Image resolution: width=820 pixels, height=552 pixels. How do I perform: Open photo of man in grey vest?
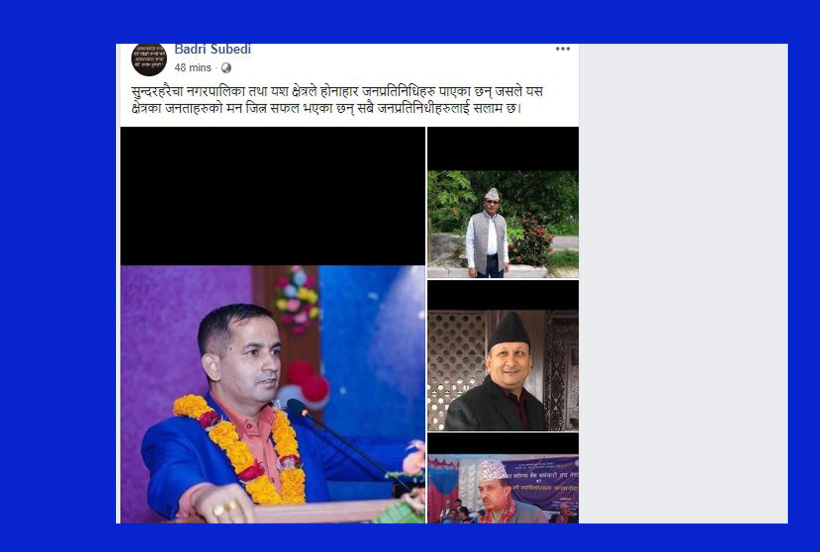[x=503, y=224]
